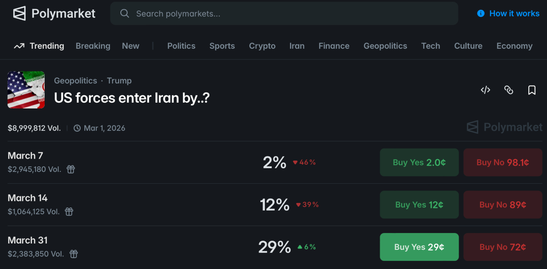
Task: Open the Trending tab
Action: coord(39,46)
